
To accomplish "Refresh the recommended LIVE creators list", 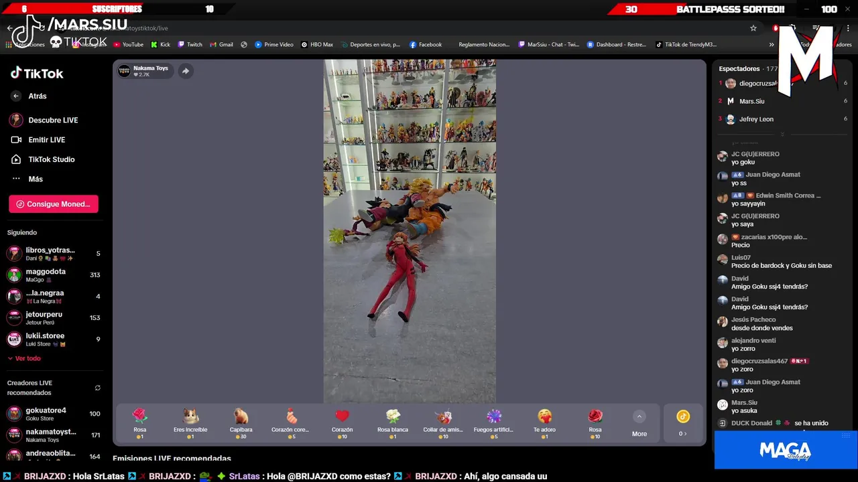I will [98, 388].
